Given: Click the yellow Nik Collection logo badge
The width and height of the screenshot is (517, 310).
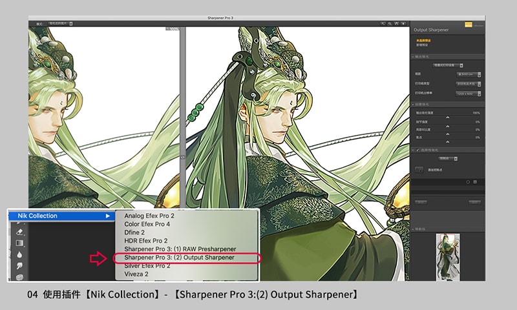Looking at the screenshot, I should (x=469, y=25).
